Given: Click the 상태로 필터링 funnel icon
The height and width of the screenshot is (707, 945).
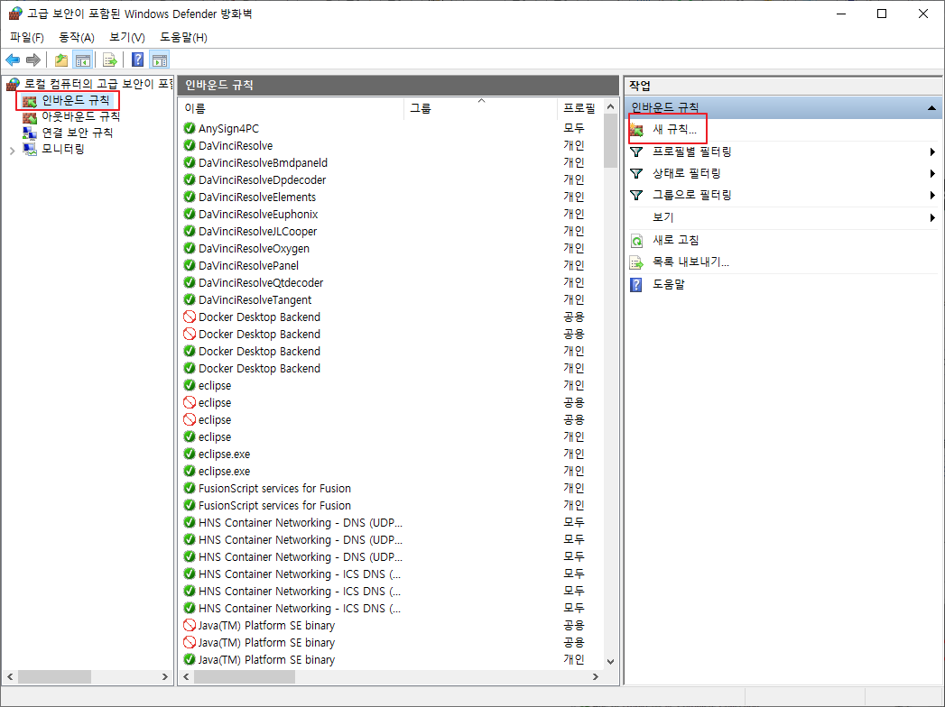Looking at the screenshot, I should coord(636,173).
